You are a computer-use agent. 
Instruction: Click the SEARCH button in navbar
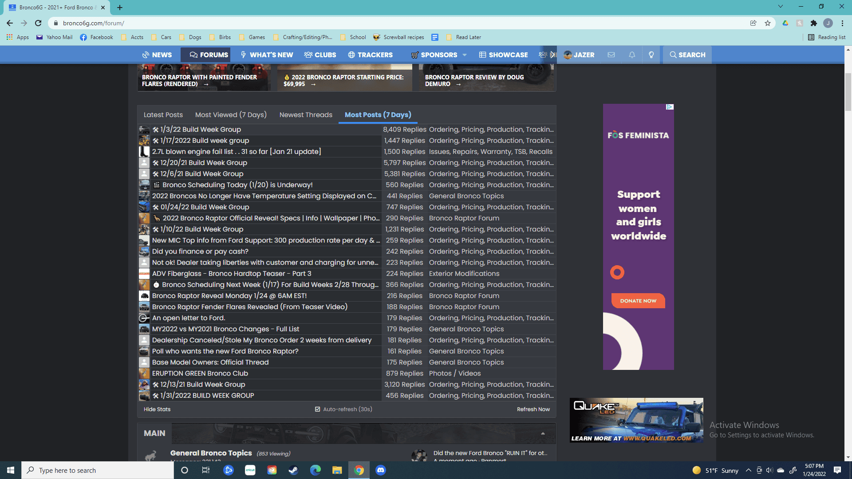point(687,55)
